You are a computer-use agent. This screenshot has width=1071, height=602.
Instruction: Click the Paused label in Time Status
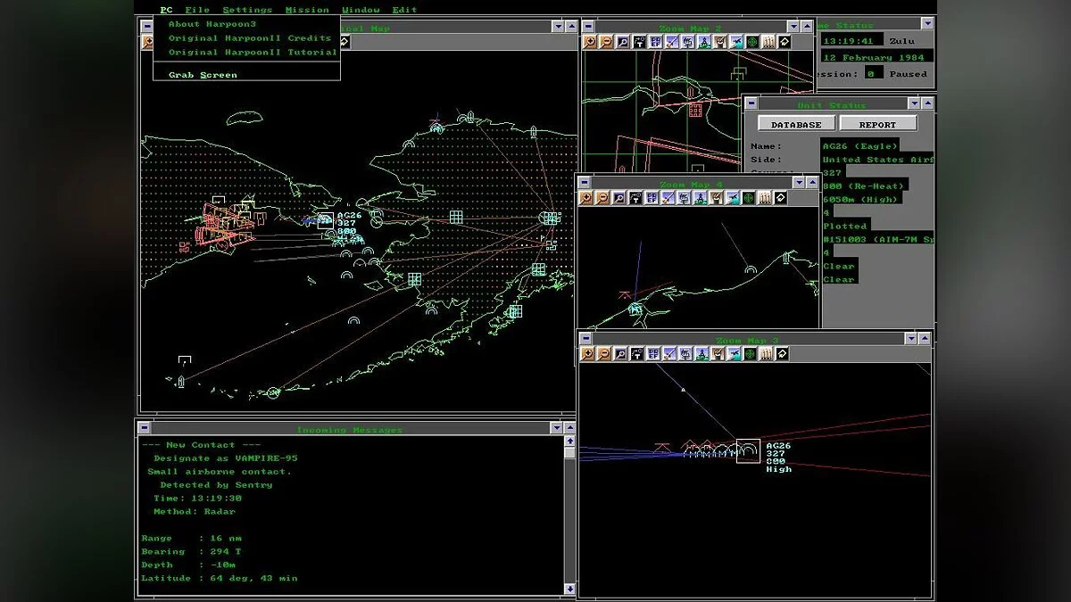coord(908,74)
